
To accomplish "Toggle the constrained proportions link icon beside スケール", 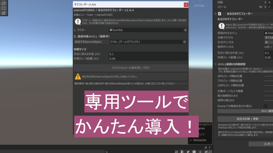I will [260, 7].
